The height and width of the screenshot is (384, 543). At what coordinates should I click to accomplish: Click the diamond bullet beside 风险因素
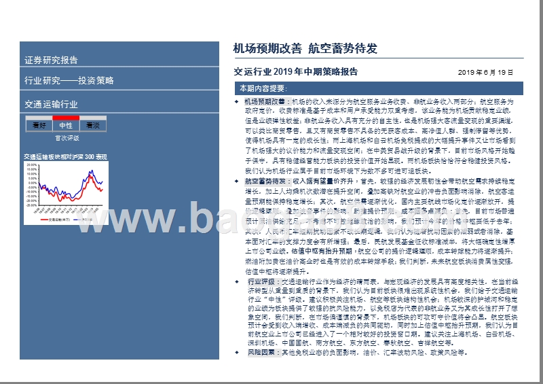click(x=237, y=353)
